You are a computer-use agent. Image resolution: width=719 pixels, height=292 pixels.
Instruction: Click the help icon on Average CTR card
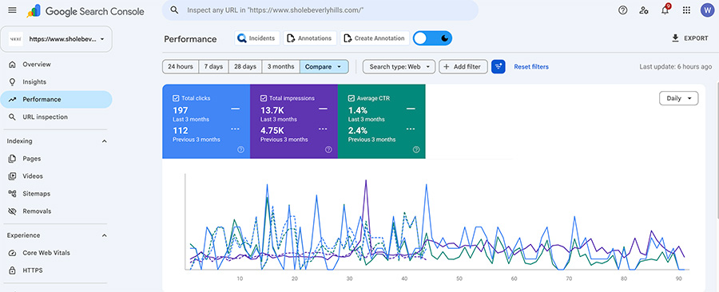pos(416,150)
